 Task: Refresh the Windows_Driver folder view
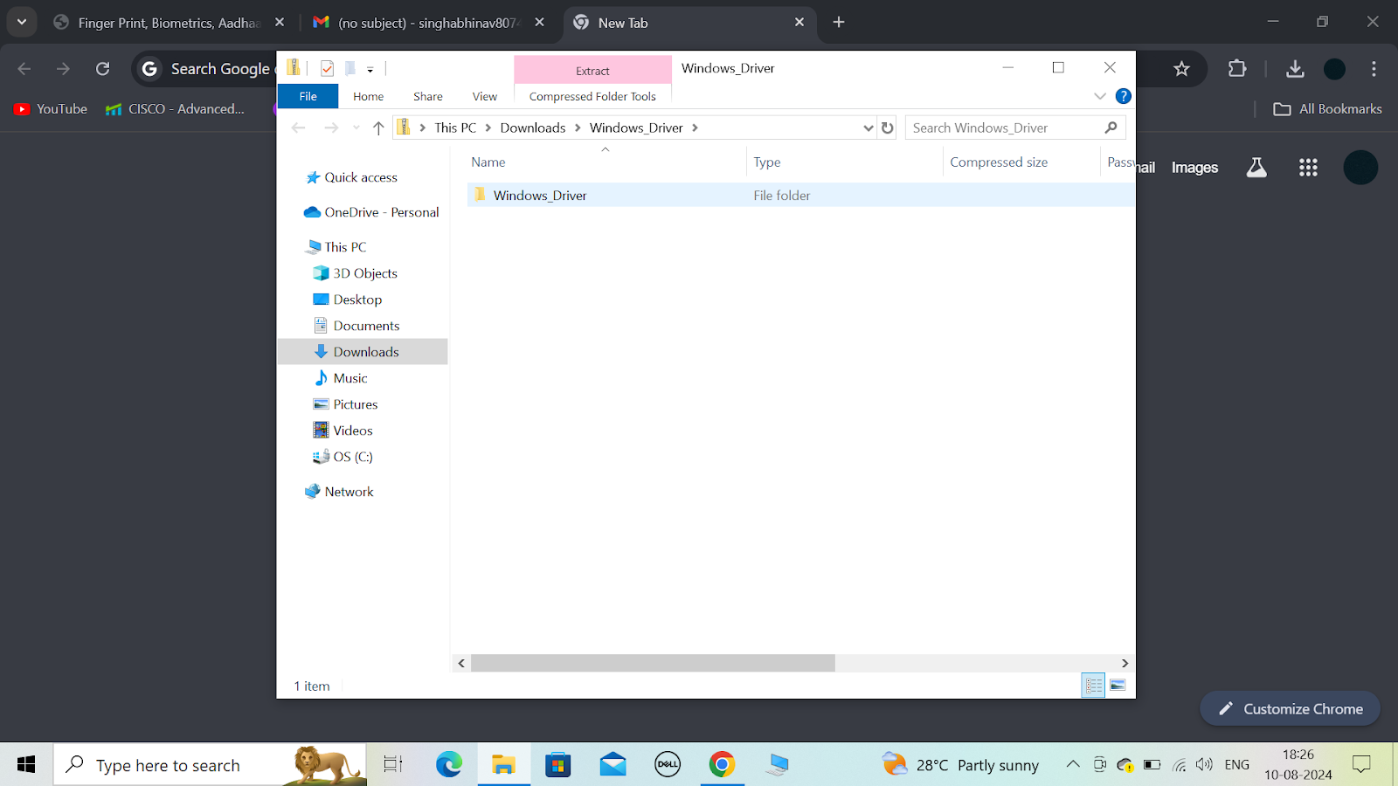coord(888,128)
